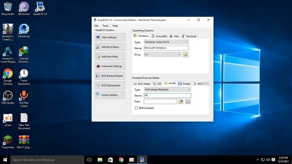
Task: Select the oCam desktop shortcut
Action: coord(8,120)
